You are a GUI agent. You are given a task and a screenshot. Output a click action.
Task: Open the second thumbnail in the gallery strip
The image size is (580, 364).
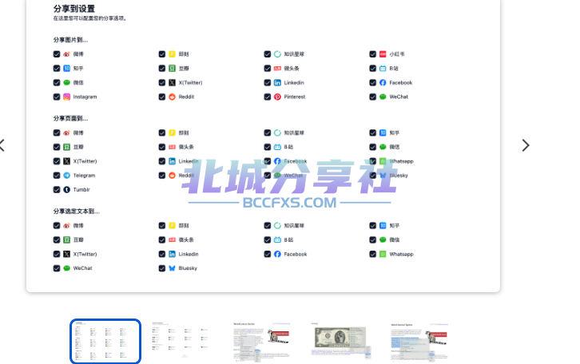point(185,340)
